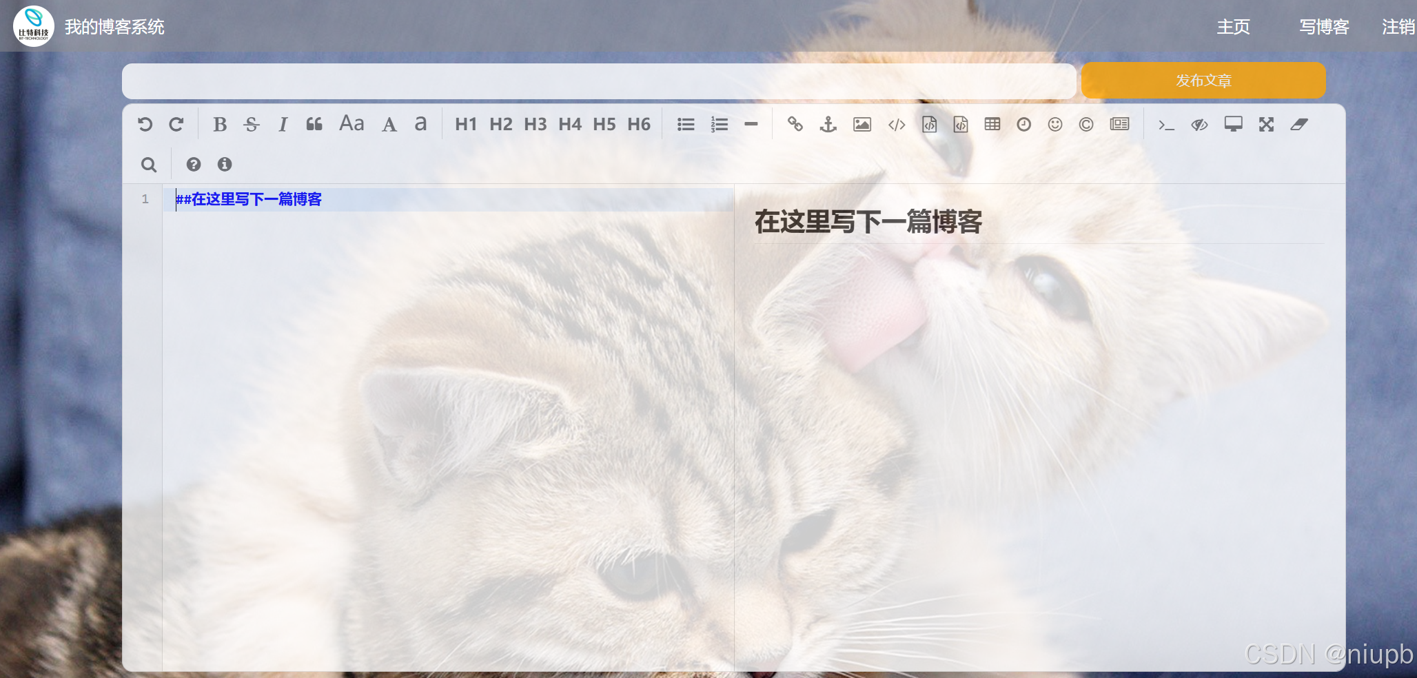The image size is (1417, 678).
Task: Insert H3 heading
Action: coord(536,124)
